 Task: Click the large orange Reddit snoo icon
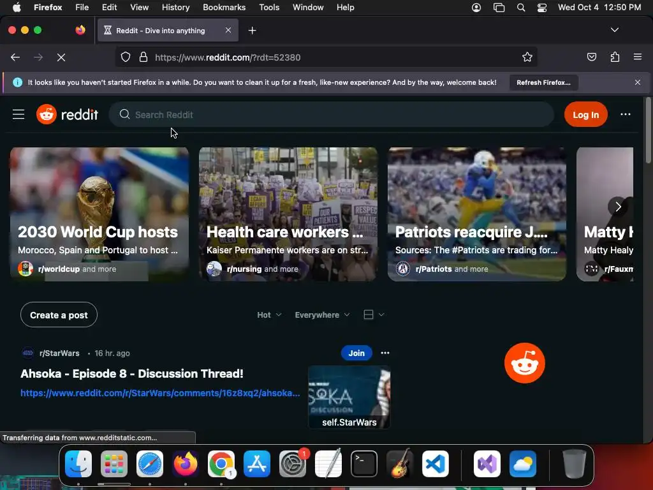click(524, 363)
